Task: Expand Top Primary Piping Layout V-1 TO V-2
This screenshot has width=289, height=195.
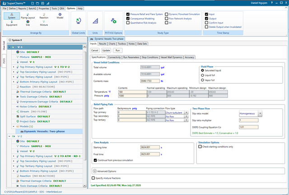Action: click(14, 67)
